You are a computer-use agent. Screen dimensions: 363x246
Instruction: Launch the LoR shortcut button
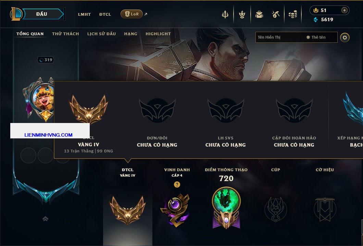132,14
